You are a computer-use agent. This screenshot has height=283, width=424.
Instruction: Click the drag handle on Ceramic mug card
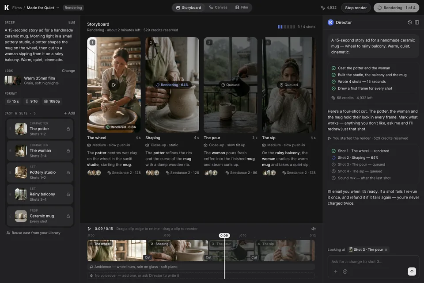click(x=10, y=216)
